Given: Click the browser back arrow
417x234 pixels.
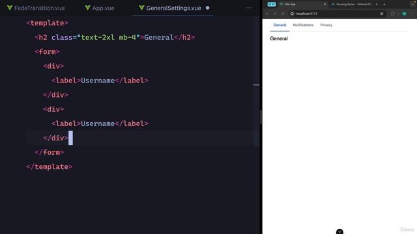Looking at the screenshot, I should (267, 14).
